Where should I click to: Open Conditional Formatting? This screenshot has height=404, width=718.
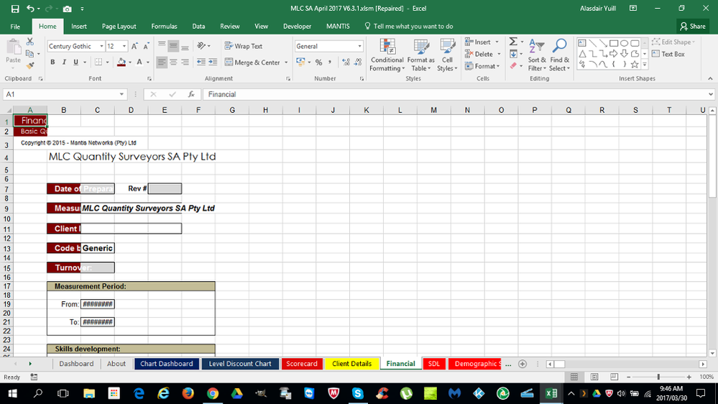coord(387,55)
